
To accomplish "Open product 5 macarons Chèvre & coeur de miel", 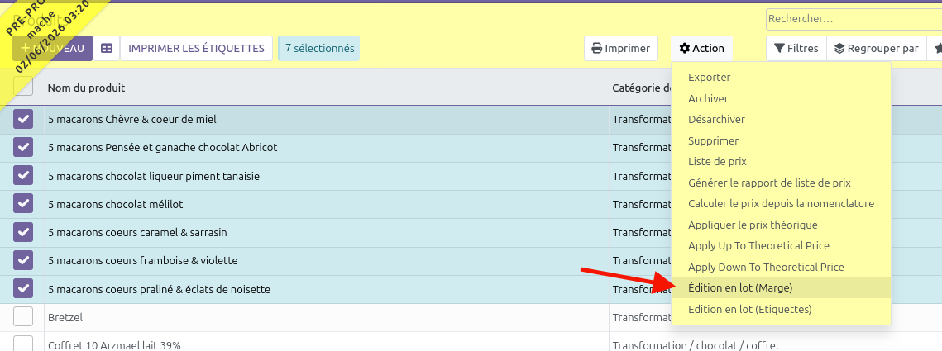I will click(x=132, y=120).
